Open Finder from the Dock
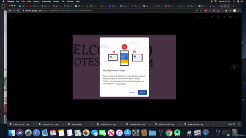This screenshot has height=138, width=246. [x=12, y=133]
